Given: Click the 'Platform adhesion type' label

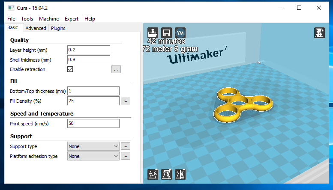Looking at the screenshot, I should click(34, 156).
